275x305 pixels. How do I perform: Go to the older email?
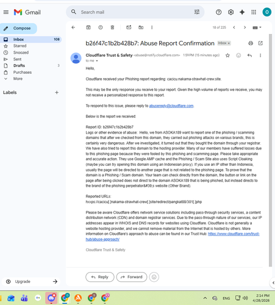245,27
